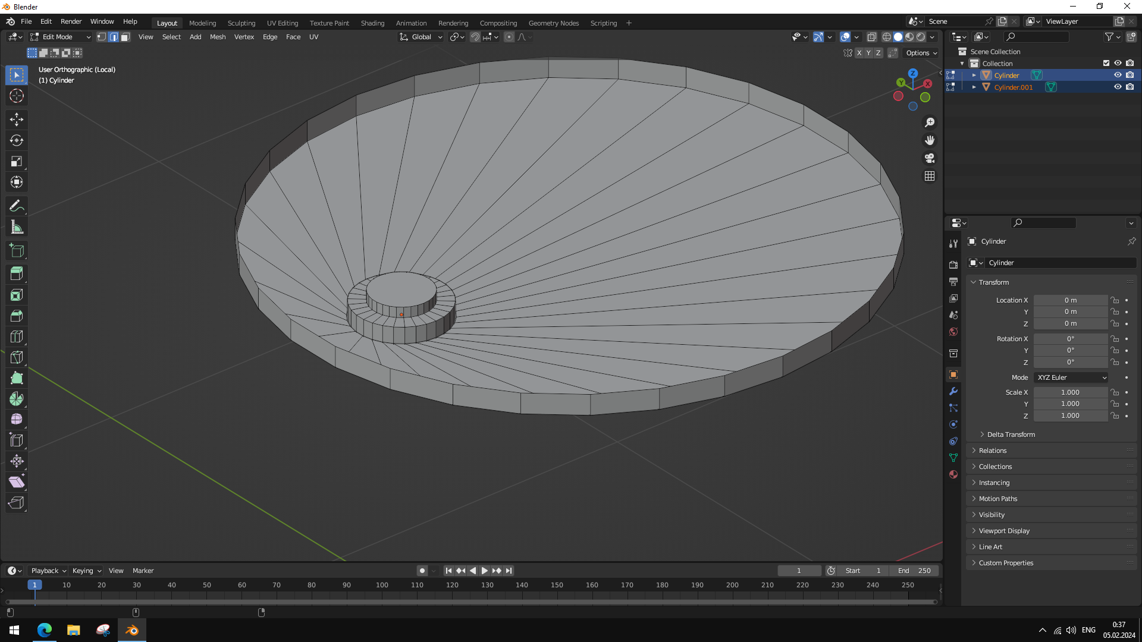
Task: Click the Cylinder tree item
Action: (1006, 75)
